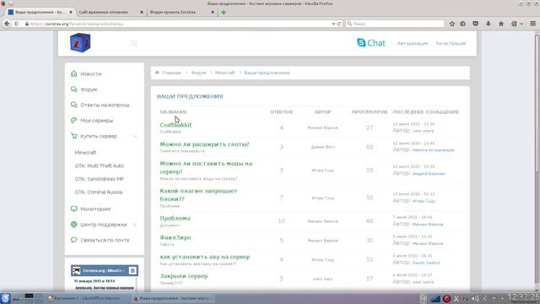Select GTA: Criminal Russia link
The image size is (540, 304).
tap(98, 193)
